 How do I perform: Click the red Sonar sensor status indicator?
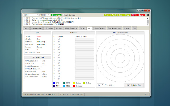141,15
